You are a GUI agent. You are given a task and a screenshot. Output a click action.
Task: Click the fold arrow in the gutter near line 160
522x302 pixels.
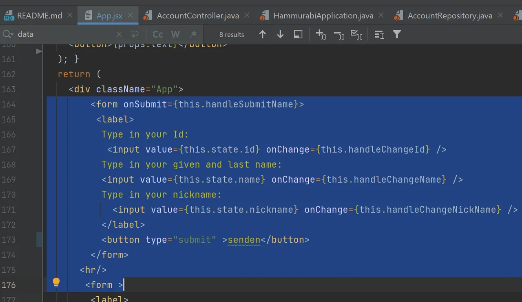point(39,51)
